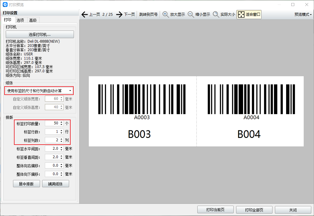Screen dimensions: 314x216
Task: Click the label horizontal spacing field
Action: (52, 149)
